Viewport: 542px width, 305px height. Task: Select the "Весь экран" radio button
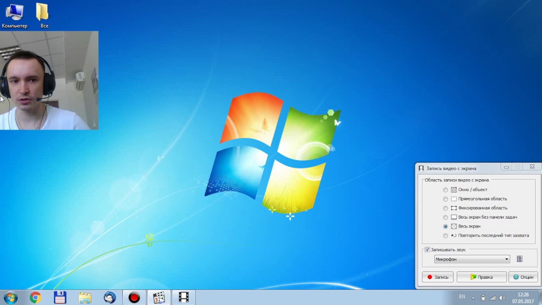[x=445, y=227]
